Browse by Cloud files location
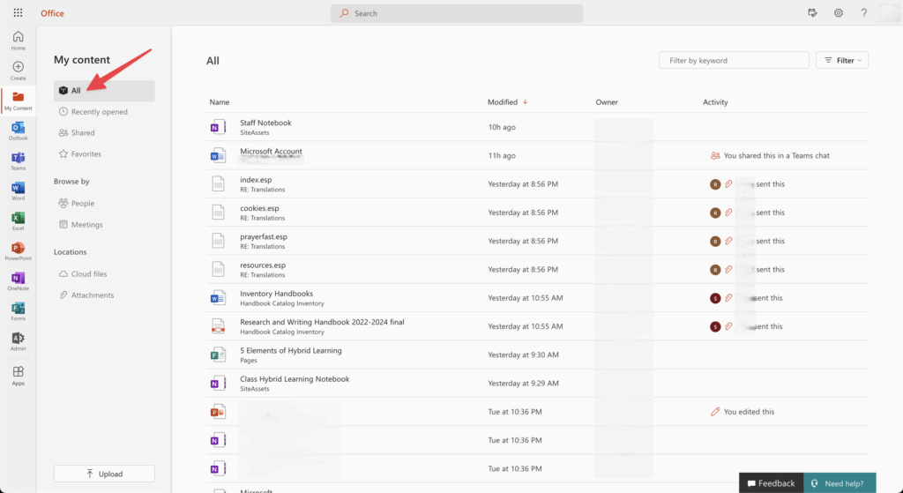 [x=88, y=274]
